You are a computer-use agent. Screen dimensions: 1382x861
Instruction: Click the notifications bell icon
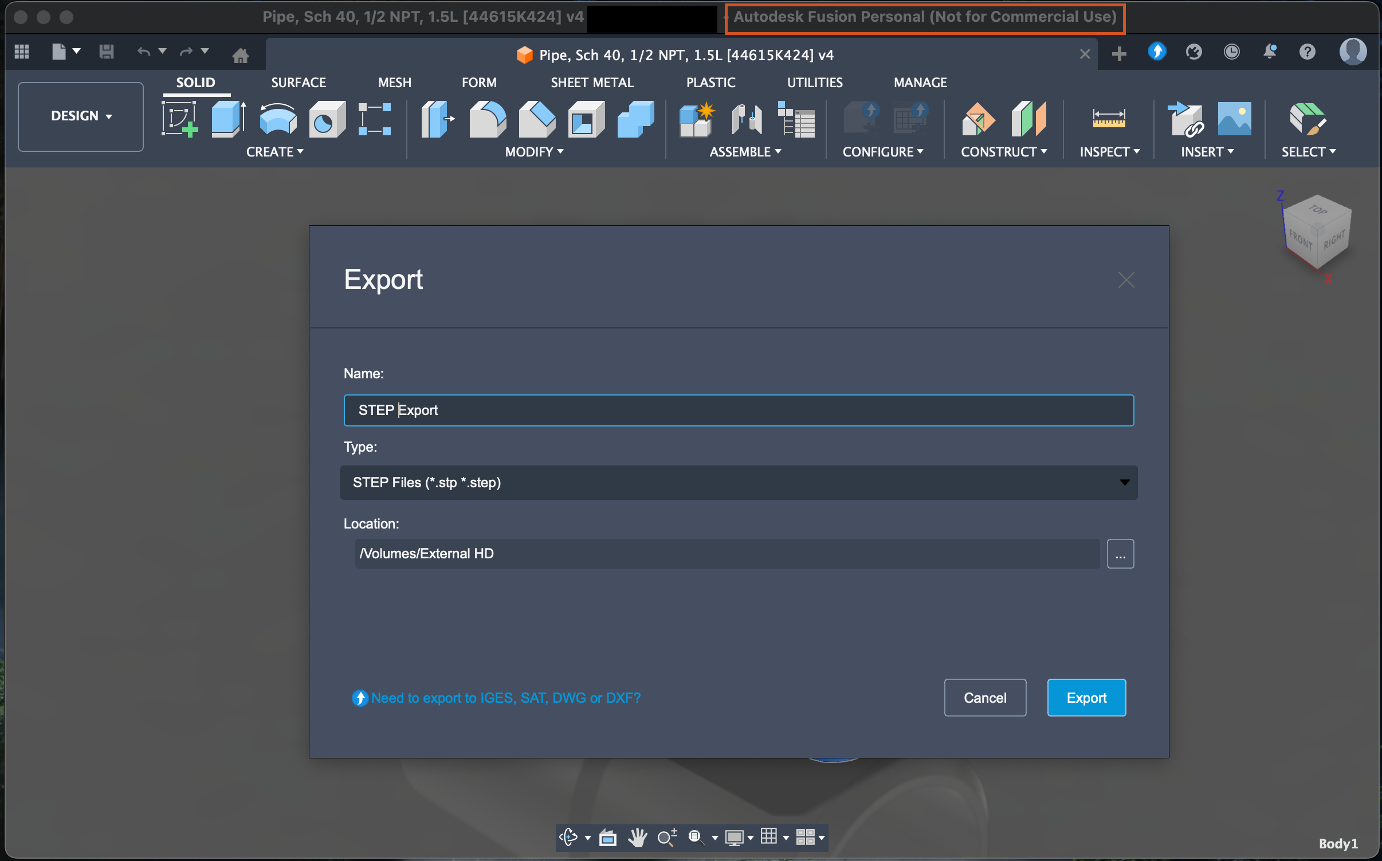pyautogui.click(x=1270, y=52)
